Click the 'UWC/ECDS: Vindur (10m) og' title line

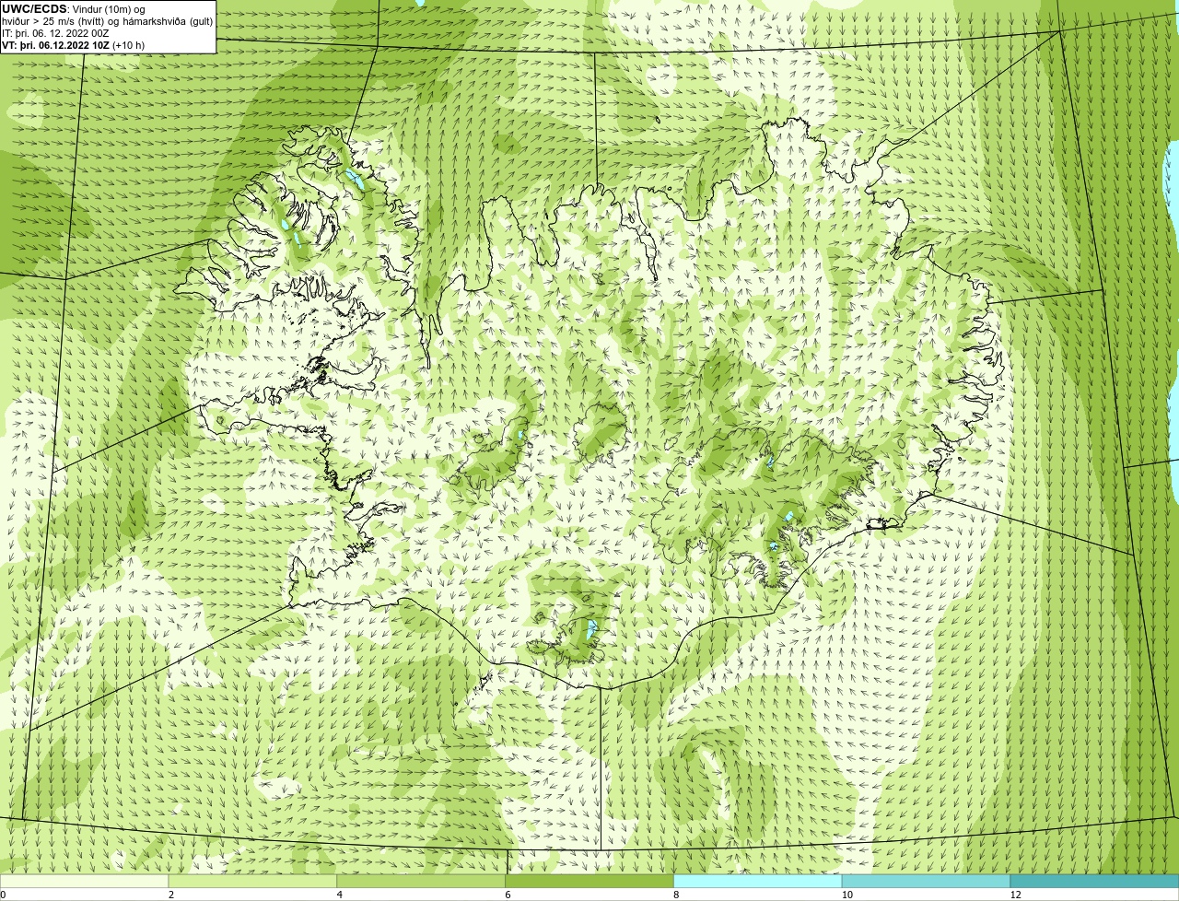point(74,9)
